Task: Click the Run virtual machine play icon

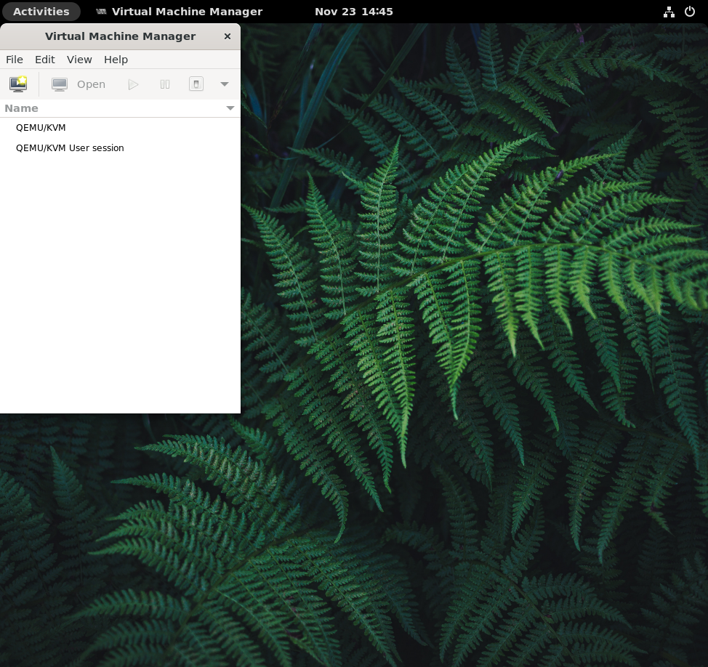Action: (x=133, y=84)
